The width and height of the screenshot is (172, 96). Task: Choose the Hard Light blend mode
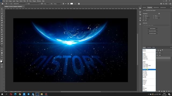coord(149,72)
